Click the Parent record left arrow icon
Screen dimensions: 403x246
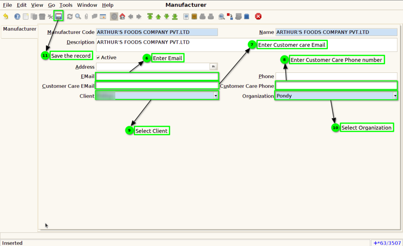(x=131, y=17)
